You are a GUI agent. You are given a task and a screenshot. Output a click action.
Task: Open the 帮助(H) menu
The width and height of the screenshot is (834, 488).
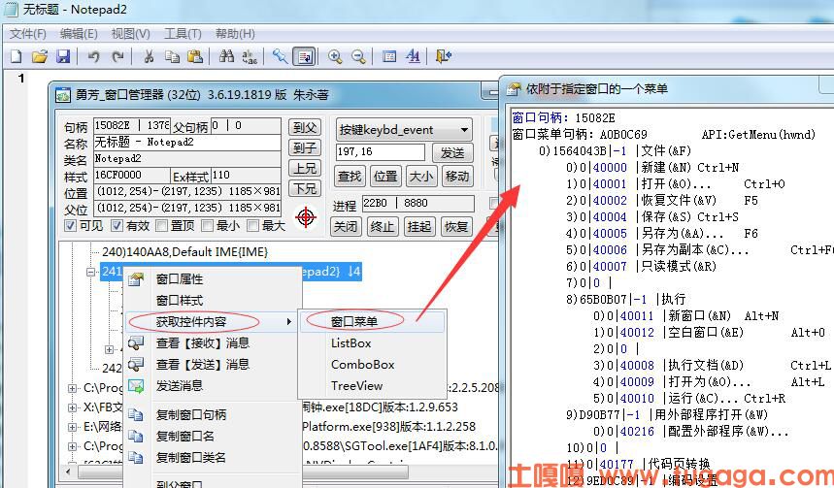point(235,34)
